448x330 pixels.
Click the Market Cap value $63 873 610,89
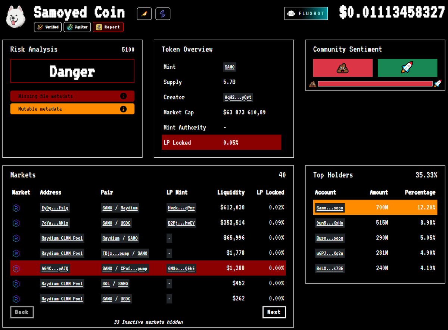[245, 112]
